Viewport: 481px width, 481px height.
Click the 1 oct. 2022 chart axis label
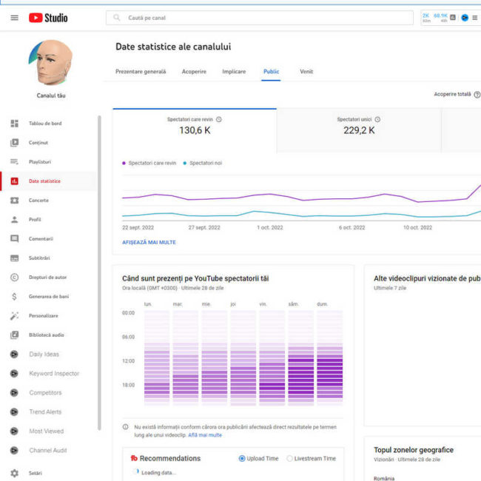[270, 228]
